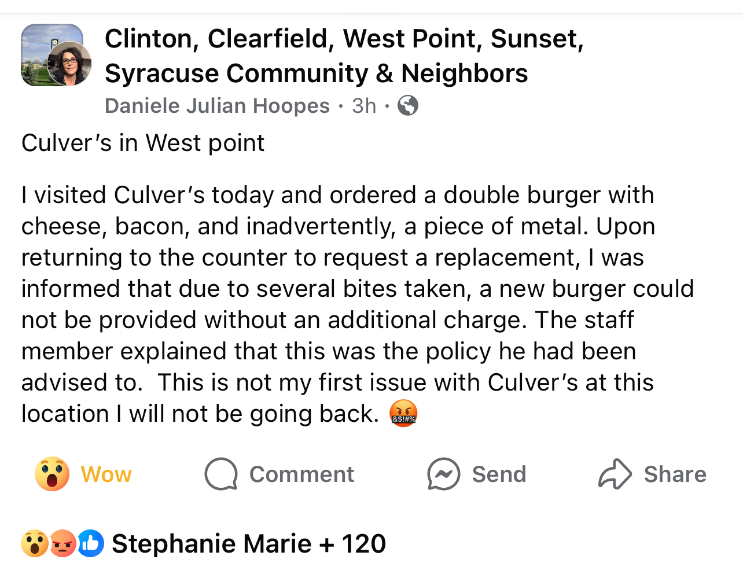The width and height of the screenshot is (743, 574).
Task: Click the blue thumbs-up like in reactions summary
Action: [91, 543]
